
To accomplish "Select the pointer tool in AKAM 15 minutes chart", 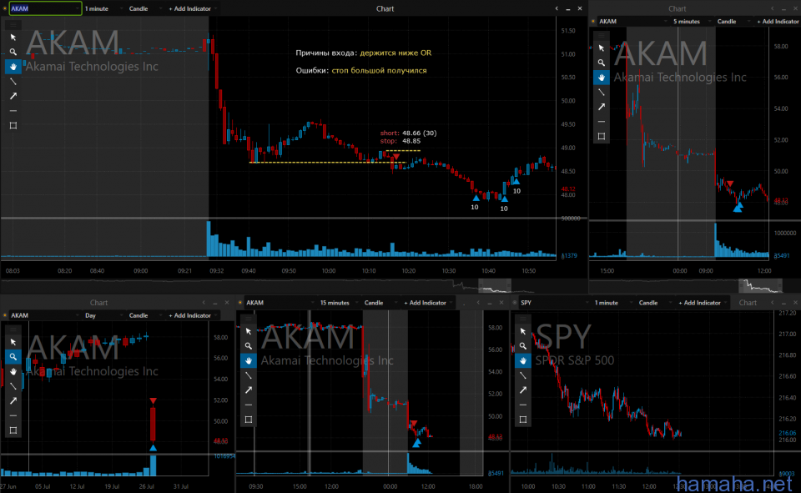I will click(249, 331).
